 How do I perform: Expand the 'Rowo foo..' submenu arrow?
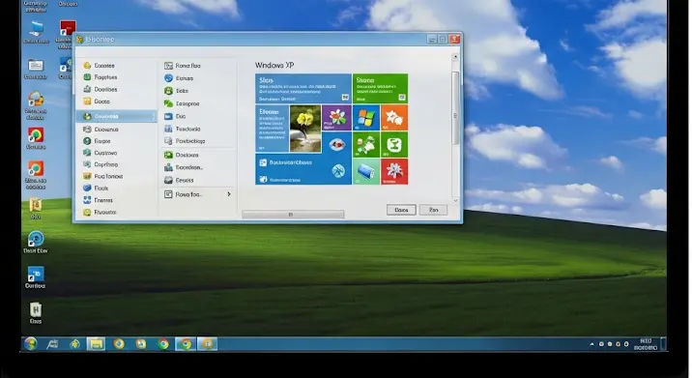tap(229, 194)
